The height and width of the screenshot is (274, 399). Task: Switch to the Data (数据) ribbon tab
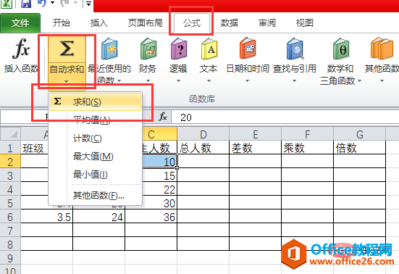(230, 23)
